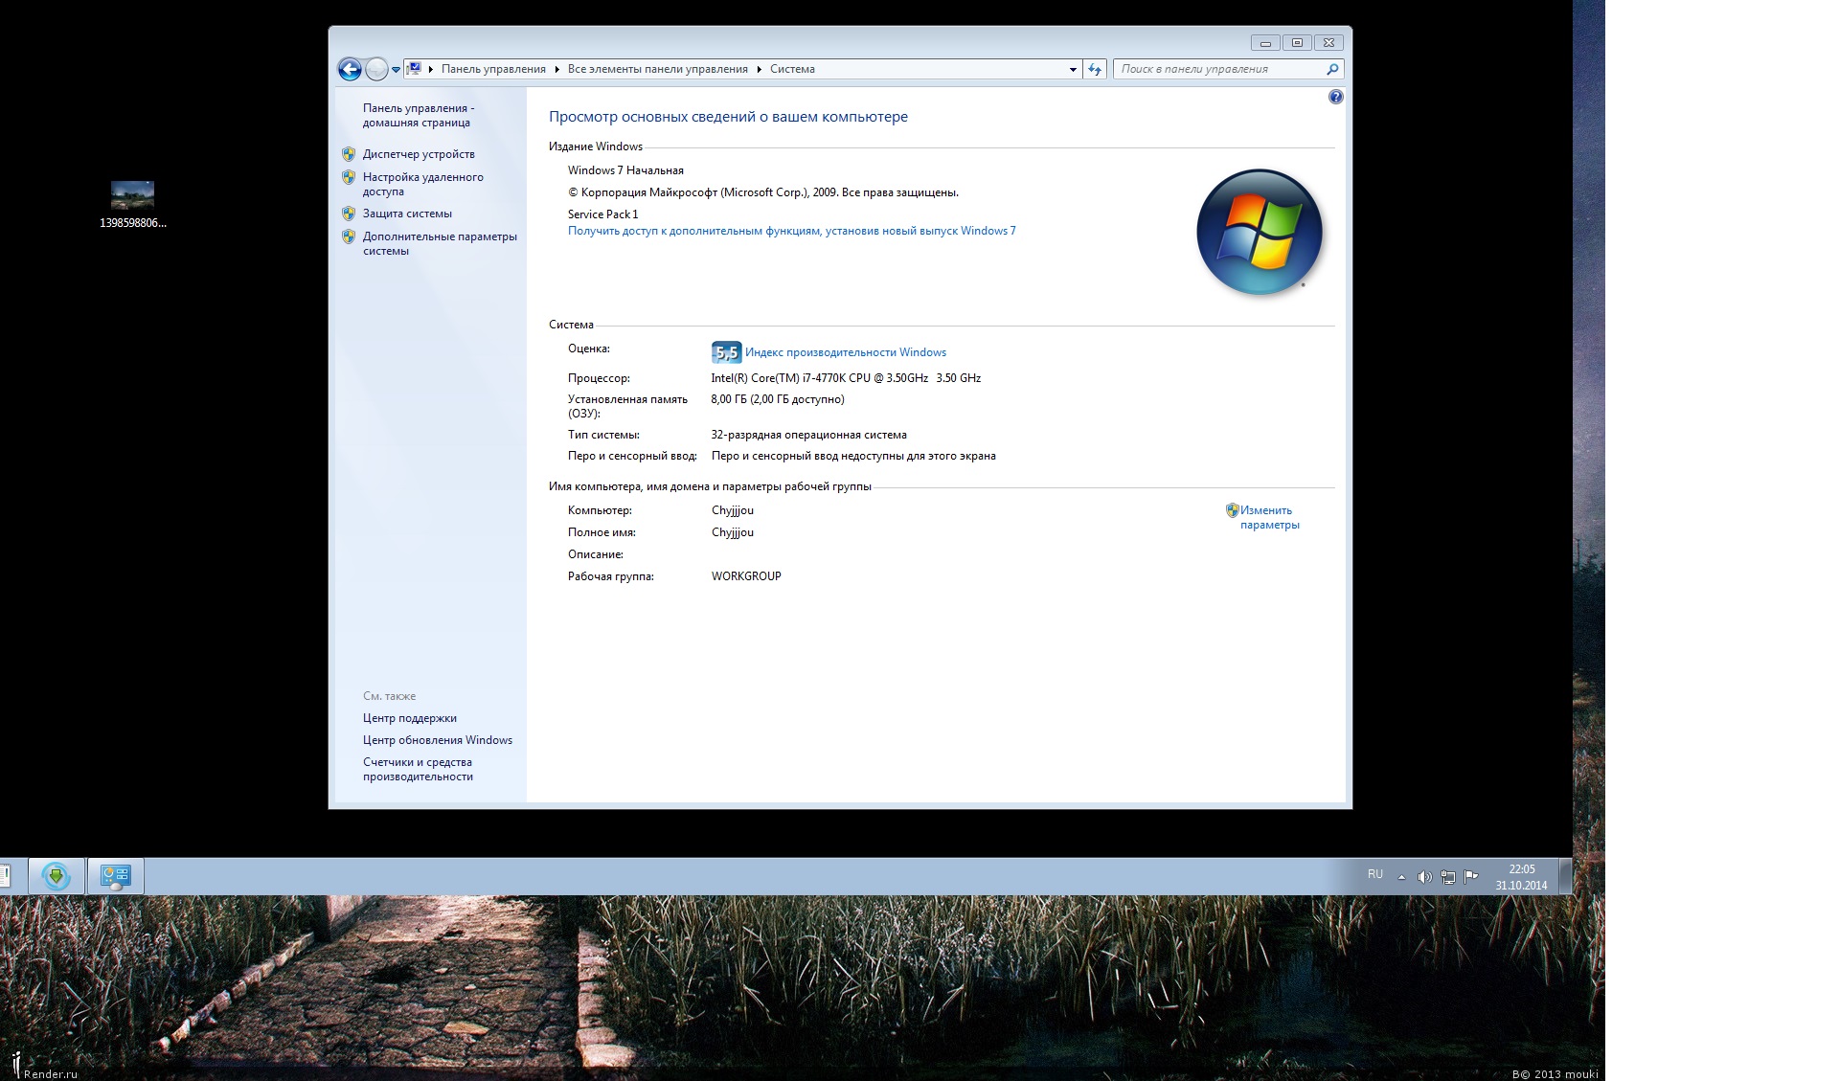Screen dimensions: 1839x1081
Task: Click the Windows logo image
Action: 1260,232
